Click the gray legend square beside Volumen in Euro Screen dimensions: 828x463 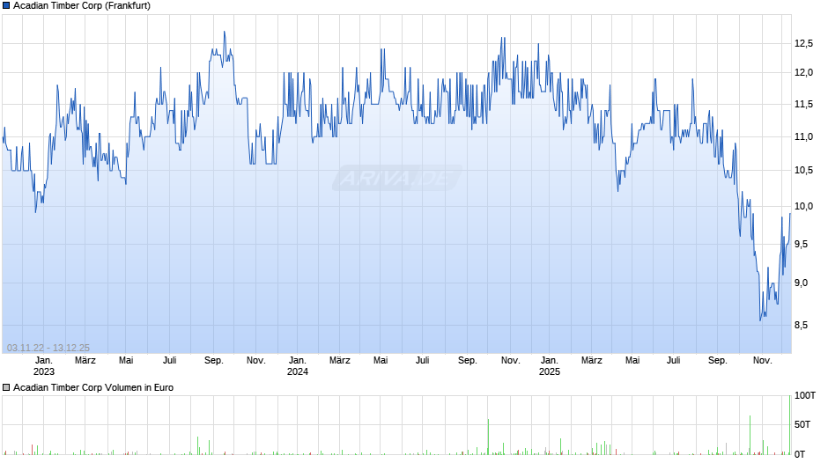[x=6, y=387]
